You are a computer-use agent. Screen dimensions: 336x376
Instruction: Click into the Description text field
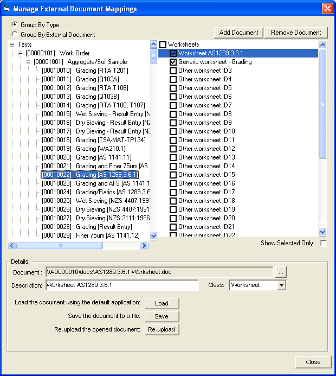click(122, 285)
